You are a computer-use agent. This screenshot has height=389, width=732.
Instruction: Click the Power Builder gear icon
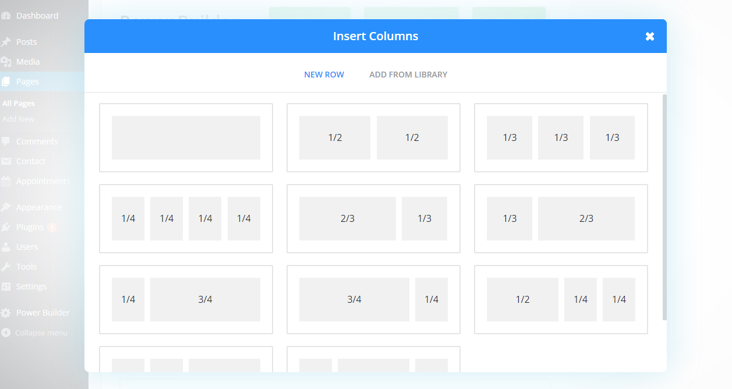click(6, 313)
